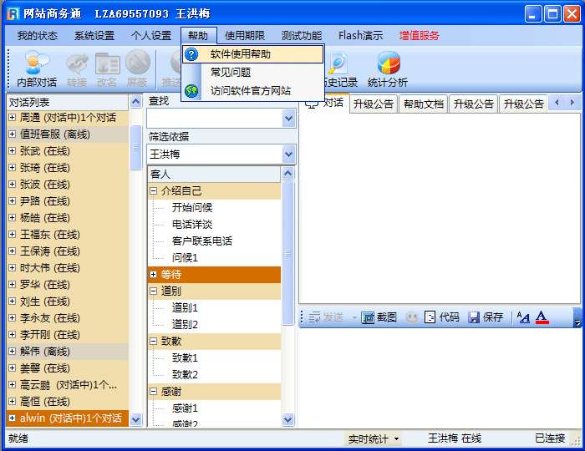The height and width of the screenshot is (451, 585).
Task: Open the 查找 search combo box dropdown
Action: point(288,119)
